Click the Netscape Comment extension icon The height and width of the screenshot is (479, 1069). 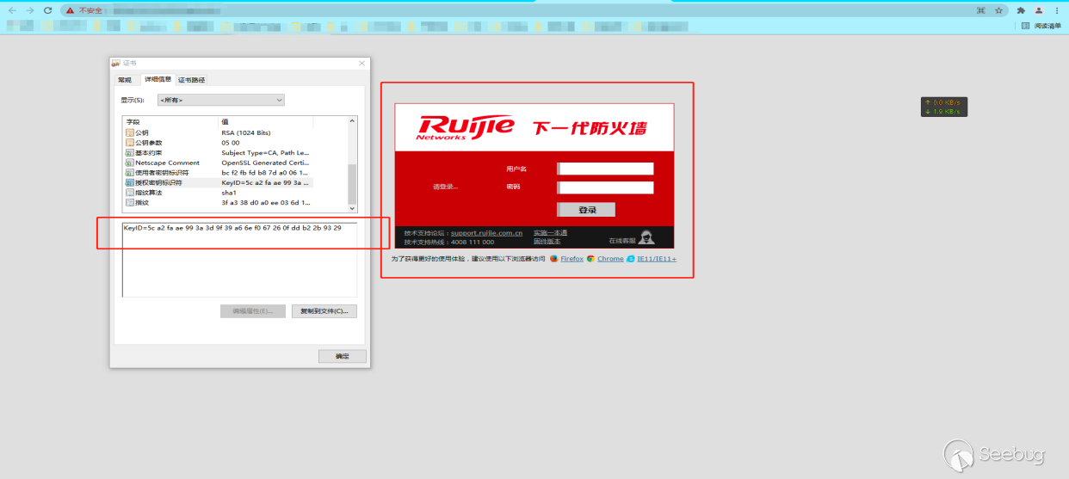[129, 163]
